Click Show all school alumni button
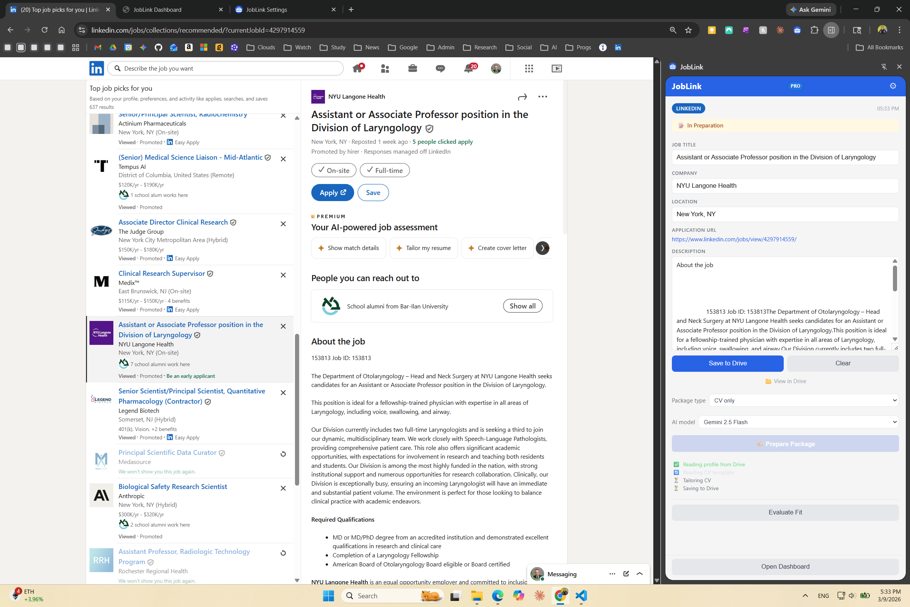 pos(522,306)
